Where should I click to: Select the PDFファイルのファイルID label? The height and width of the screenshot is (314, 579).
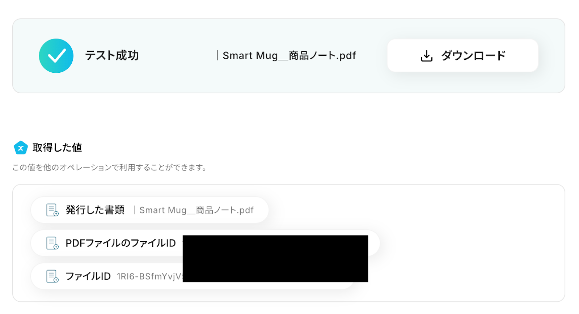[x=121, y=243]
